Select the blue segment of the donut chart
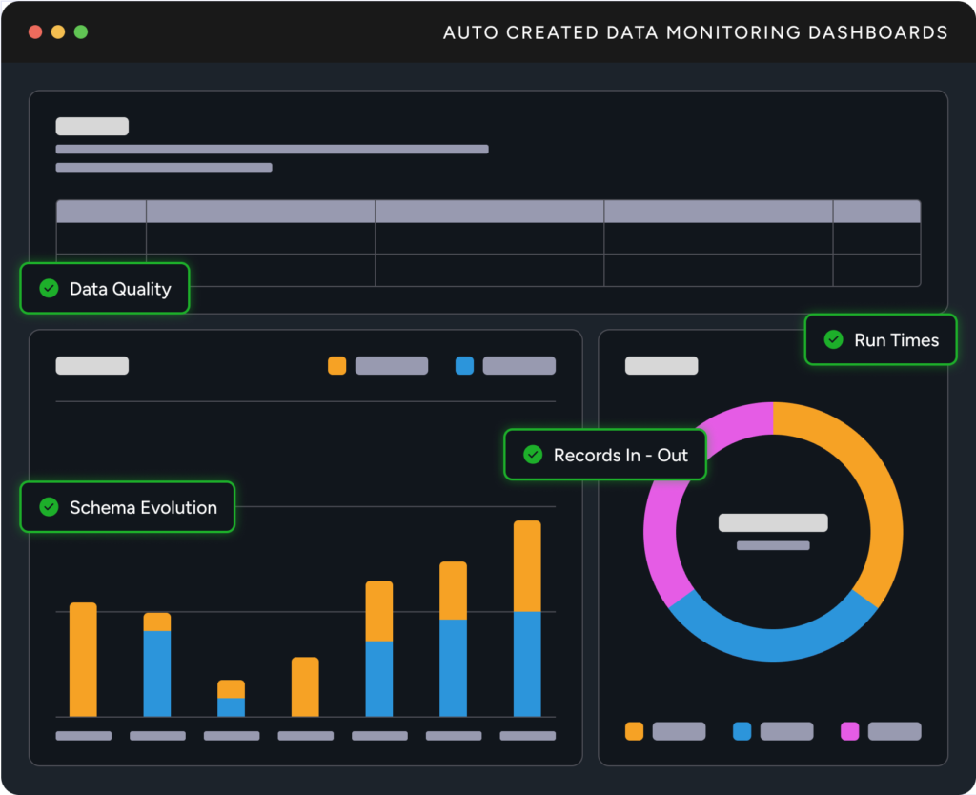The height and width of the screenshot is (795, 976). click(x=772, y=642)
